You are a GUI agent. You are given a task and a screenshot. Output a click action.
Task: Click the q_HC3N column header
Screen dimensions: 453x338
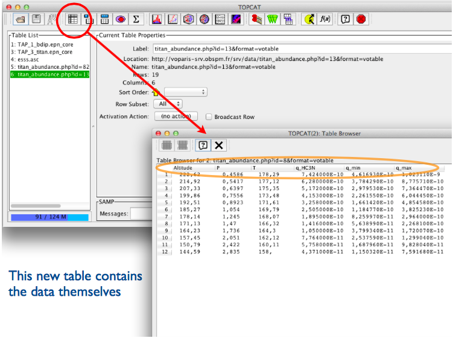coord(306,168)
